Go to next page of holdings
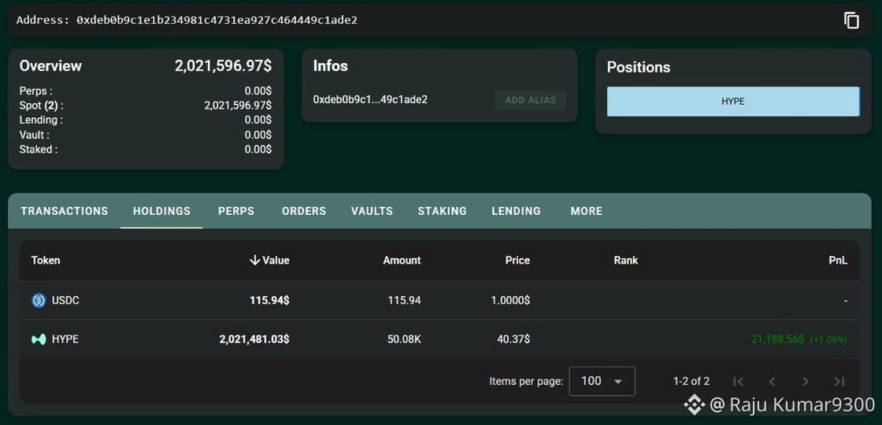The image size is (882, 425). (x=806, y=382)
